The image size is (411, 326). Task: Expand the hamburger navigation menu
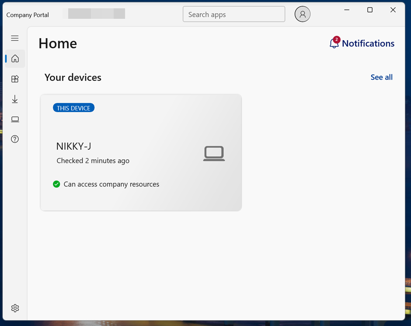click(x=15, y=39)
